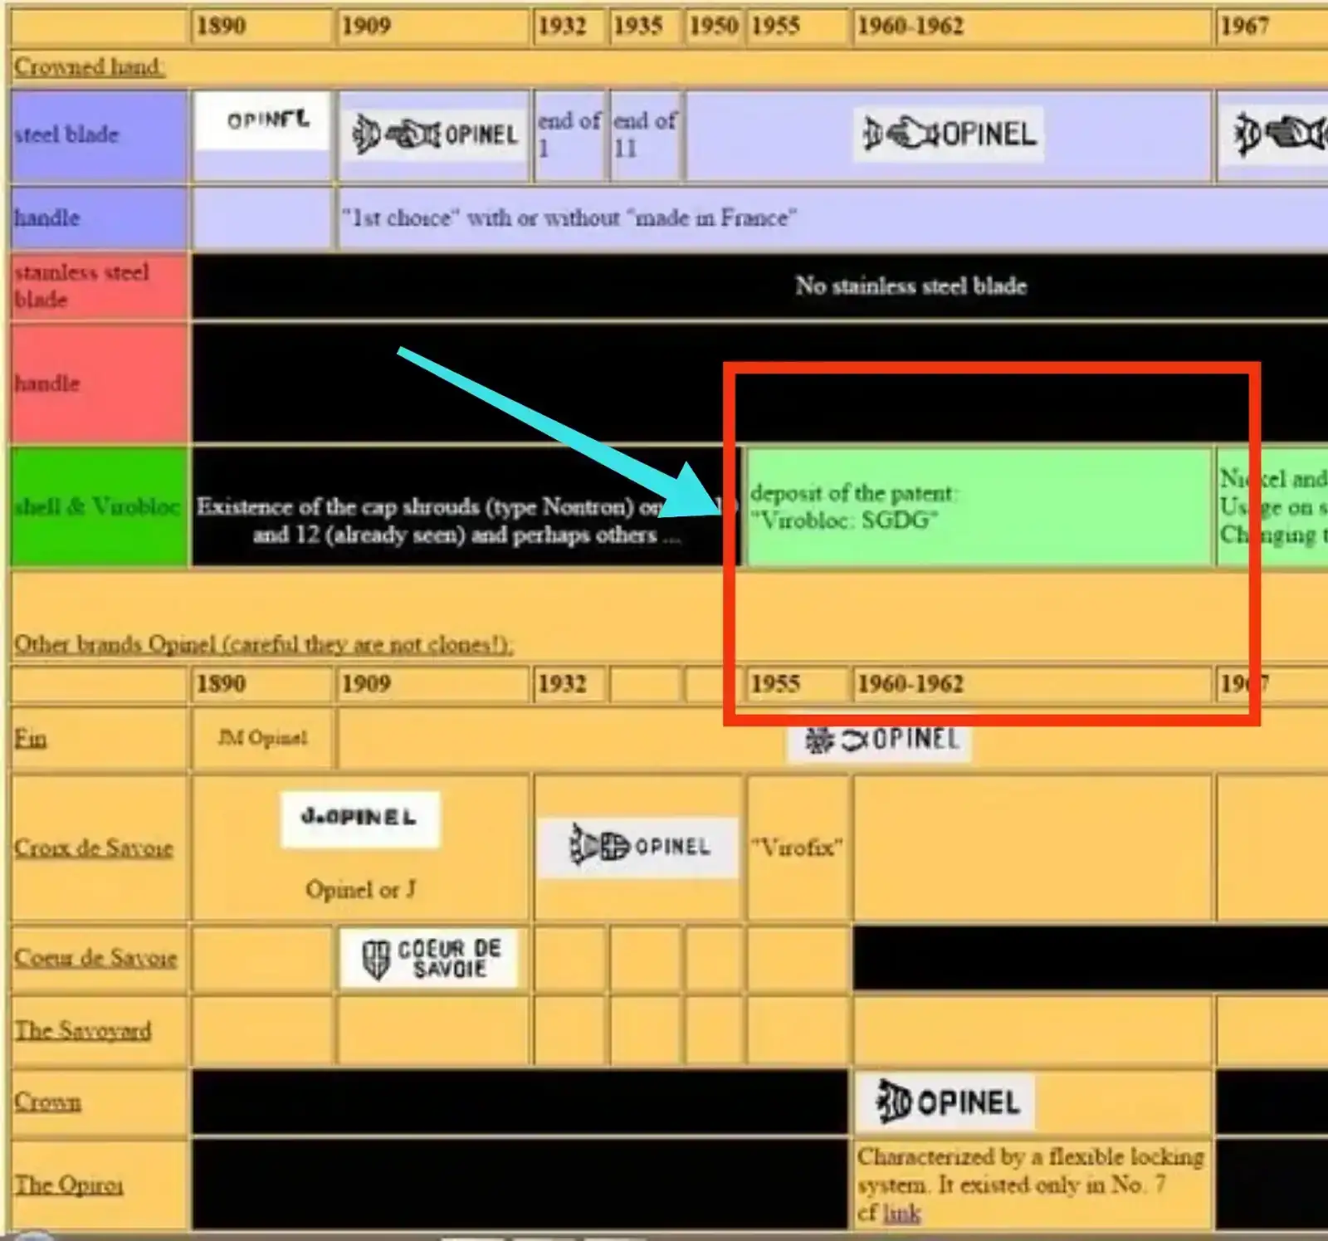Follow the Fin brand link

click(x=30, y=739)
